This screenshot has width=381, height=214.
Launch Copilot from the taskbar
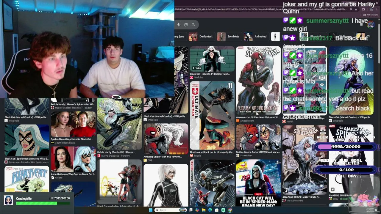[197, 210]
